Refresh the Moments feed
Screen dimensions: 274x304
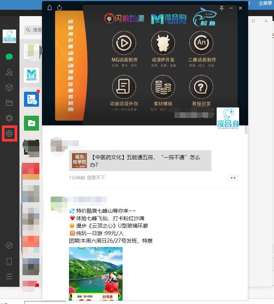60,8
